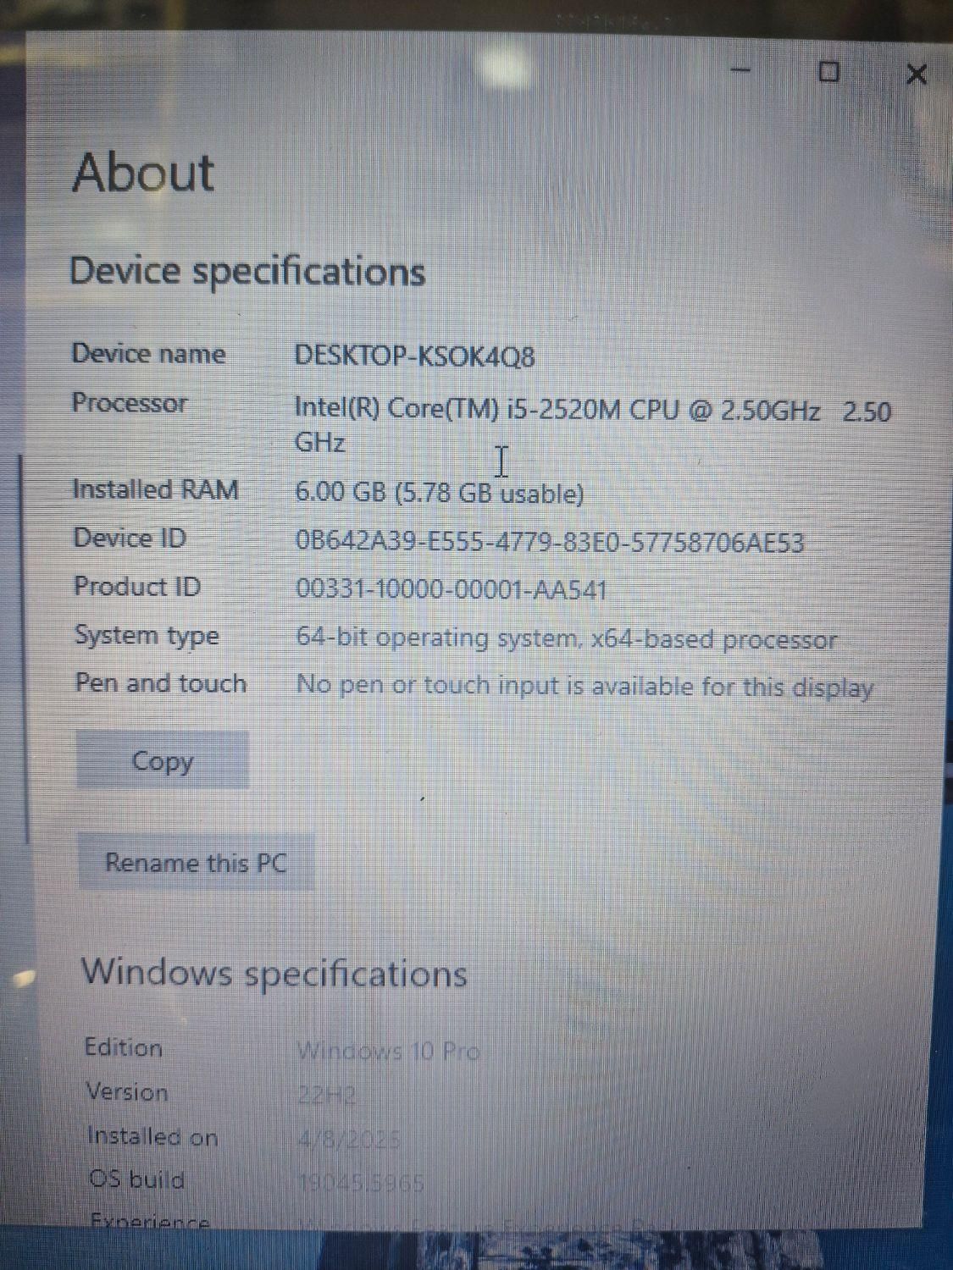Minimize the About settings window
Screen dimensions: 953x1270
pyautogui.click(x=741, y=71)
